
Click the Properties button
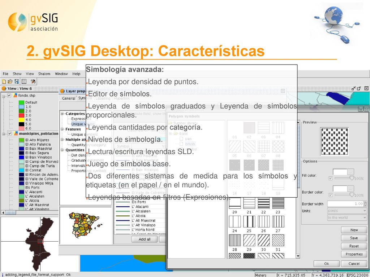click(354, 254)
